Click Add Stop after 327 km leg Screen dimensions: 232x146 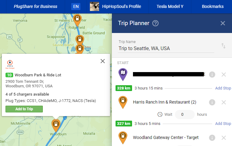coord(223,123)
